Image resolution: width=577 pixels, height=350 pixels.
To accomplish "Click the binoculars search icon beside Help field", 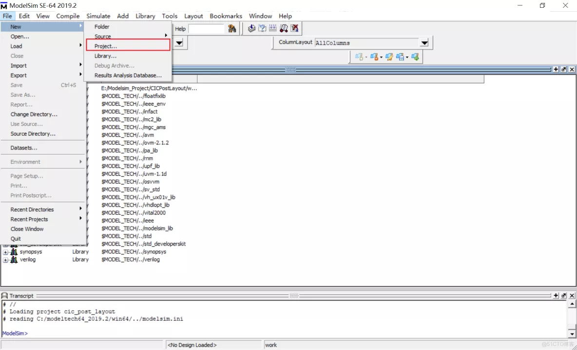I will 232,28.
